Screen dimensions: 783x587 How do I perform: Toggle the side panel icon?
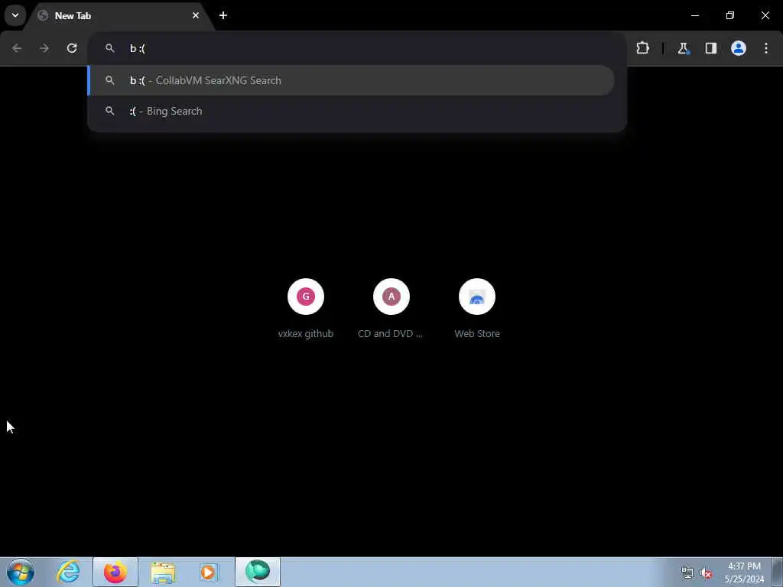click(710, 48)
